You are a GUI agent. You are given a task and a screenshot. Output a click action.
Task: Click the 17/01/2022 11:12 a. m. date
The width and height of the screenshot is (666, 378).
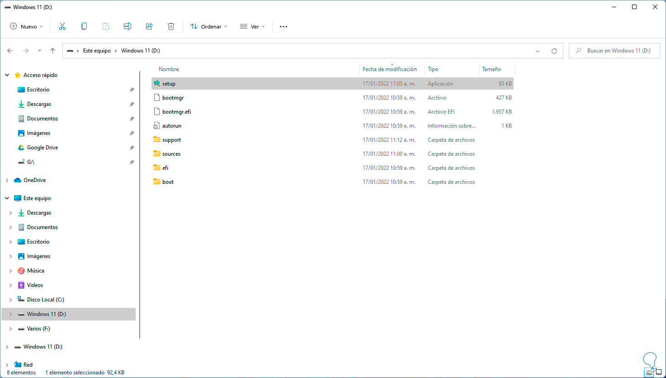(389, 139)
